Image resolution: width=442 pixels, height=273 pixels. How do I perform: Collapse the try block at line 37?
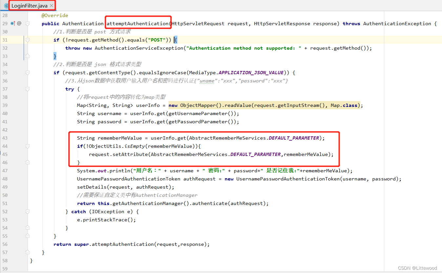click(x=28, y=89)
